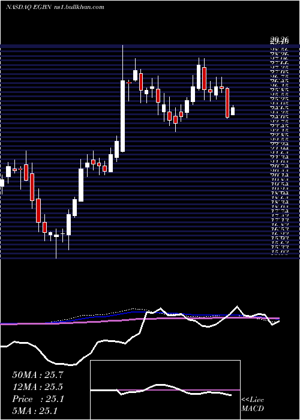Viewport: 300px width, 420px height.
Task: Click the '<<Live MACD' label
Action: pyautogui.click(x=253, y=404)
